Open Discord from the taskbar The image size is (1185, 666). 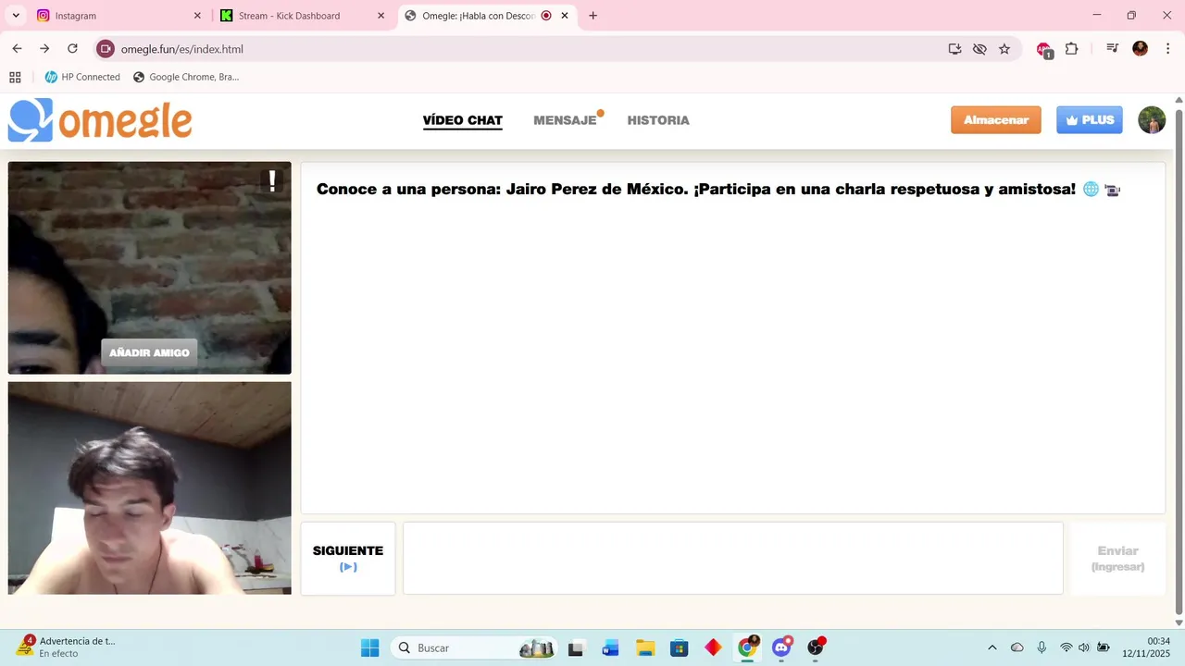(x=782, y=647)
